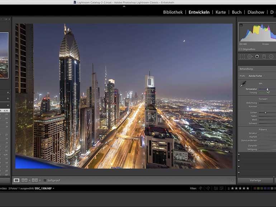Image resolution: width=276 pixels, height=207 pixels.
Task: Open the Diashow module
Action: pos(256,12)
